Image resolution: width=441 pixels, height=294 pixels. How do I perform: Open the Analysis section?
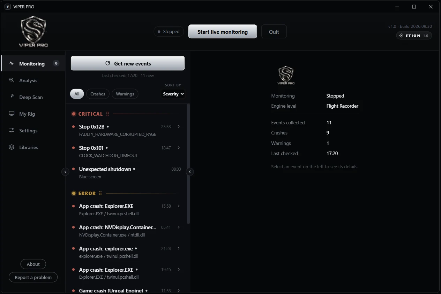(x=33, y=80)
